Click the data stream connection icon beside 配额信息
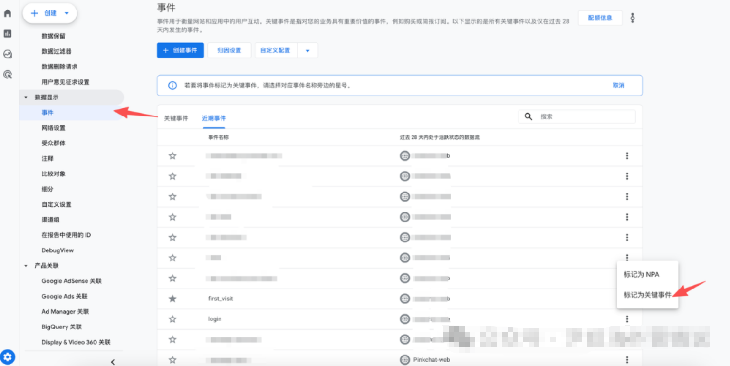The width and height of the screenshot is (730, 366). pyautogui.click(x=633, y=18)
